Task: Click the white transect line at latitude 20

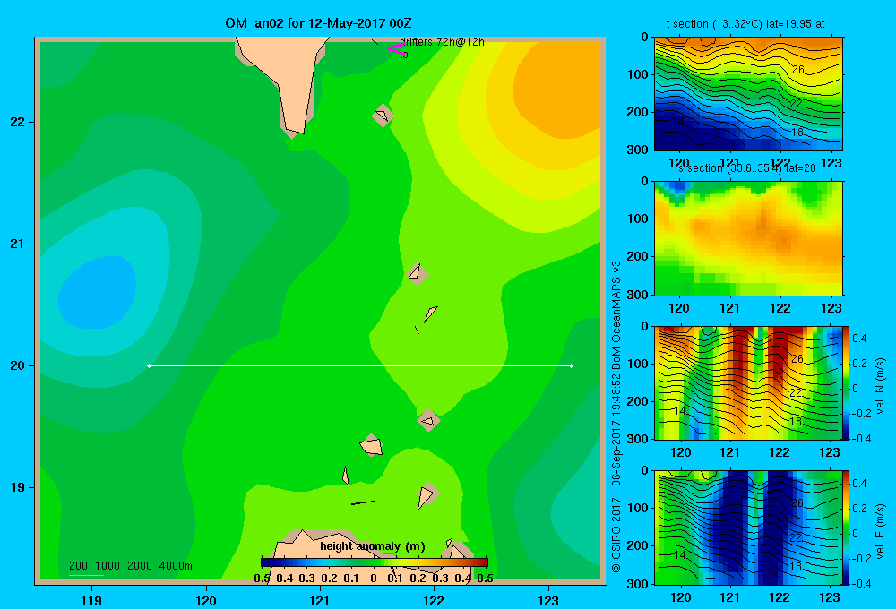Action: 360,365
